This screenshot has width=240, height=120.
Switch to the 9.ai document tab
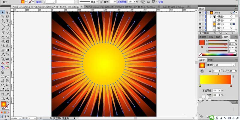pyautogui.click(x=174, y=7)
